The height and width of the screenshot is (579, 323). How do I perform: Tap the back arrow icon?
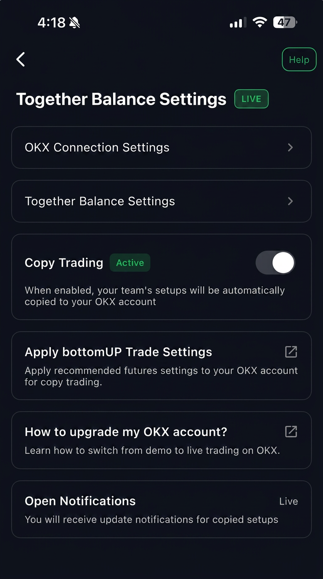pos(21,59)
